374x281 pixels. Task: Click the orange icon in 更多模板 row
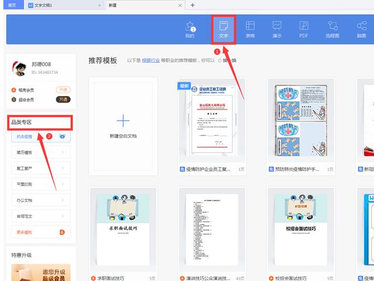click(x=62, y=232)
